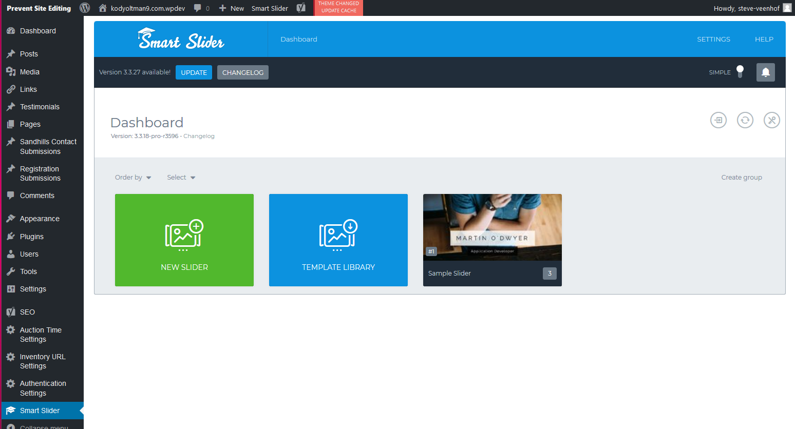The image size is (795, 429).
Task: Click slide count badge 3 on Sample Slider
Action: [550, 274]
